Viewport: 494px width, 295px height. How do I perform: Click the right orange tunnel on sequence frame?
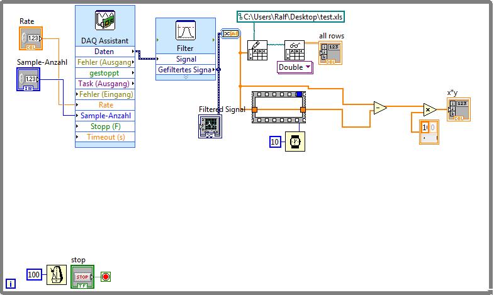(x=303, y=109)
